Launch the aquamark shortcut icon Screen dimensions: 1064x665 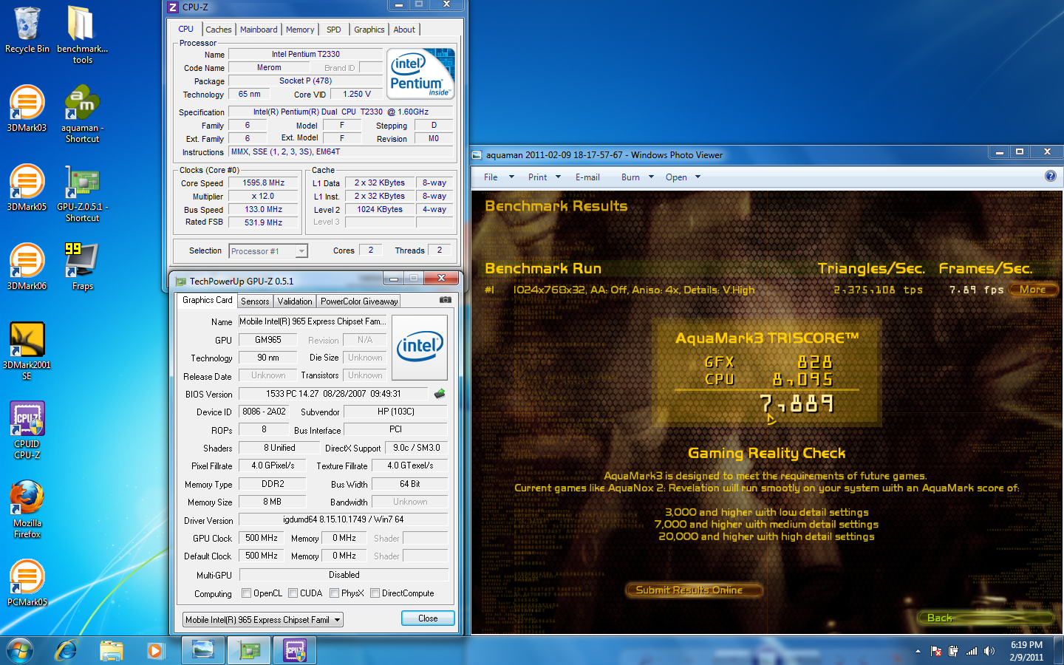(82, 114)
